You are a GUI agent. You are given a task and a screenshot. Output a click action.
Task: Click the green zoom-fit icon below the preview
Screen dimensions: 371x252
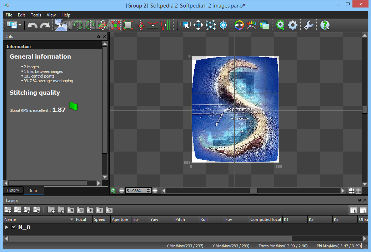tap(113, 191)
